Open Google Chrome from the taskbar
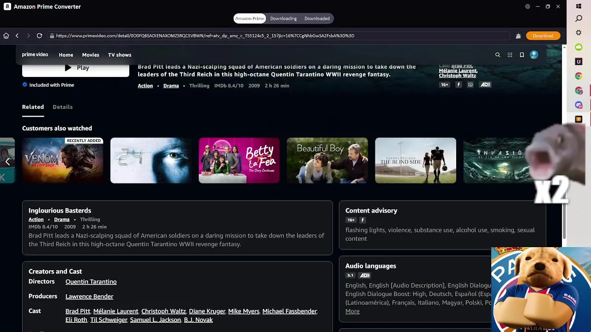This screenshot has width=591, height=332. 579,76
